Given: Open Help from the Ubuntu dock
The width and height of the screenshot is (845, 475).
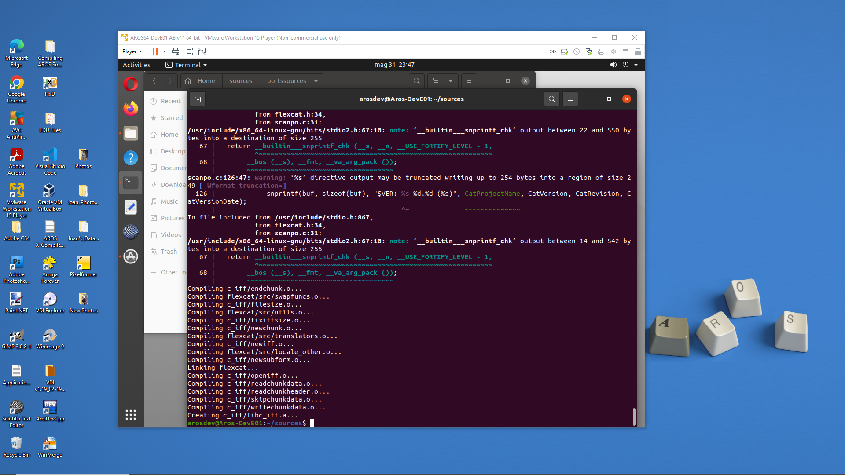Looking at the screenshot, I should point(131,158).
